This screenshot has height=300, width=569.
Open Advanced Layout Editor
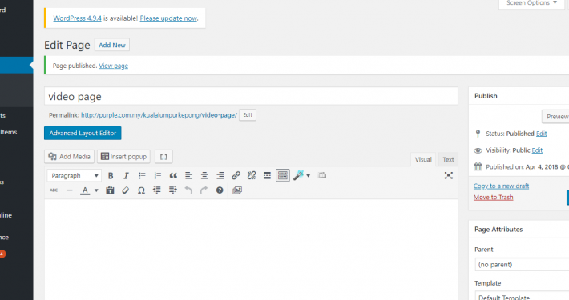pyautogui.click(x=83, y=133)
